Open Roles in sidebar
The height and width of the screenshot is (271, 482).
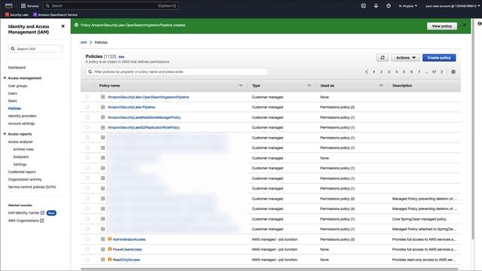13,101
